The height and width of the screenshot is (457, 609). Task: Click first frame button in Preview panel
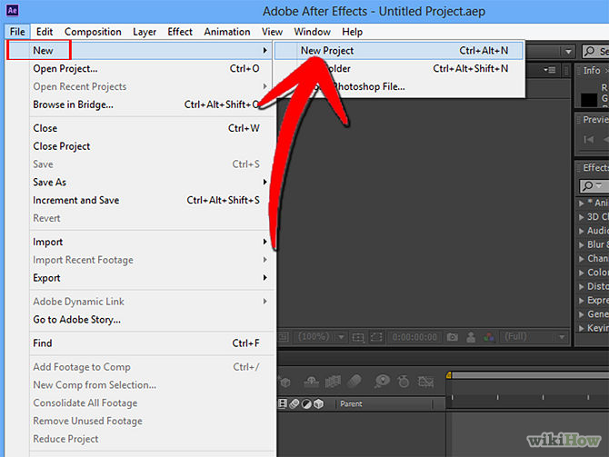(588, 139)
